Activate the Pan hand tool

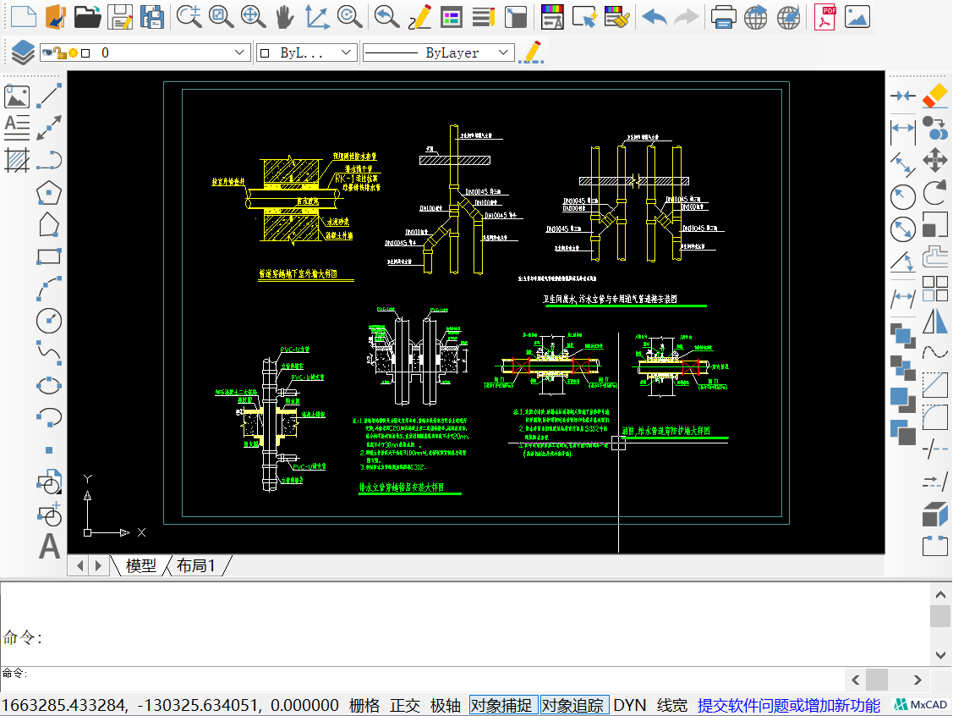[x=284, y=16]
